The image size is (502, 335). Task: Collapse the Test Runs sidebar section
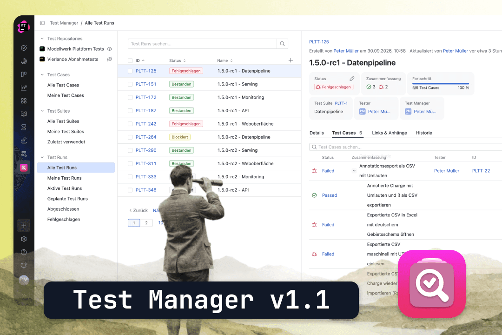[42, 157]
